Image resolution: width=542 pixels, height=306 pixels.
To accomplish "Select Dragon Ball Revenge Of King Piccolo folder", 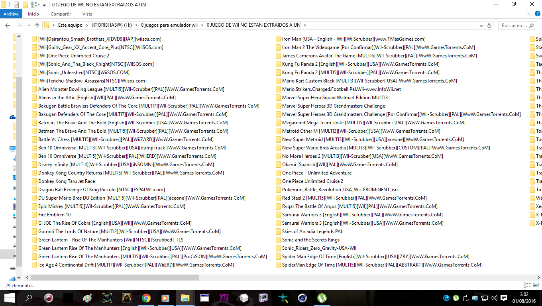I will (x=98, y=190).
